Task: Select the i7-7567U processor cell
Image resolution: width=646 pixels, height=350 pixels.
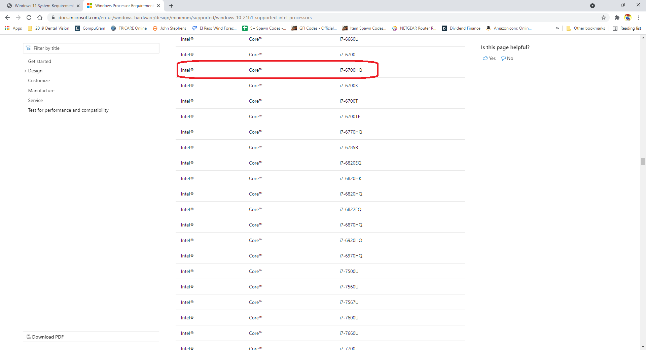Action: point(349,302)
